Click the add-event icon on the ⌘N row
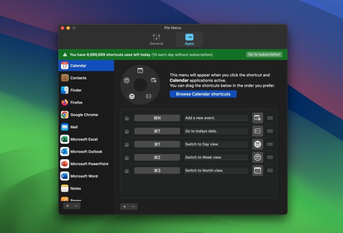 pyautogui.click(x=257, y=118)
